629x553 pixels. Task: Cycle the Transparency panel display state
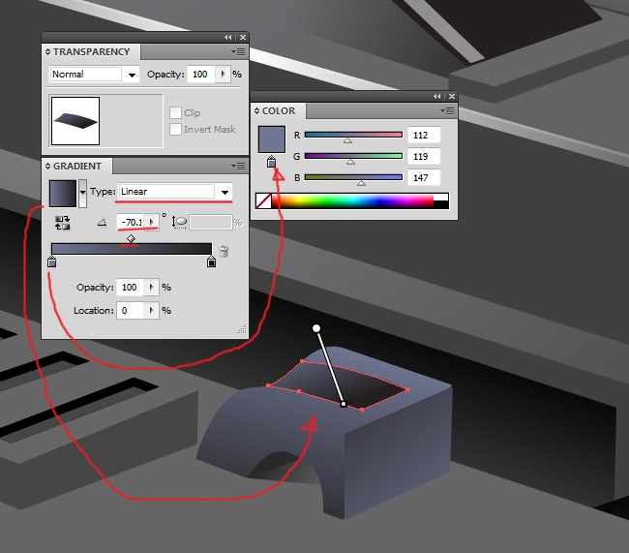pyautogui.click(x=47, y=51)
